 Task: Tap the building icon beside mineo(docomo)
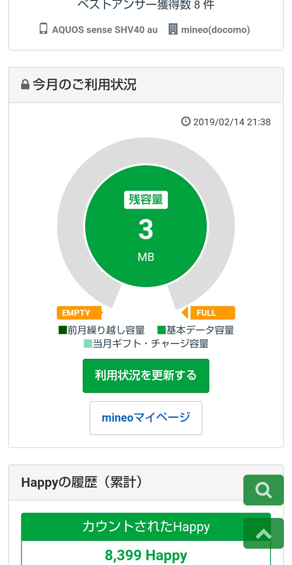point(173,29)
